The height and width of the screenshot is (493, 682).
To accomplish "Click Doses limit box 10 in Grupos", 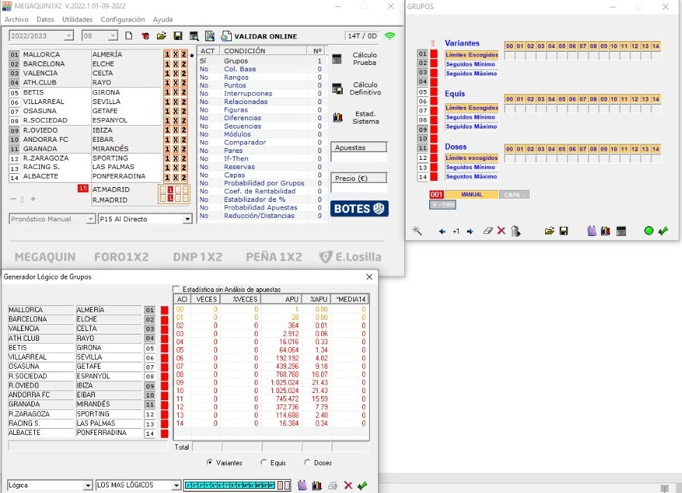I will point(614,159).
